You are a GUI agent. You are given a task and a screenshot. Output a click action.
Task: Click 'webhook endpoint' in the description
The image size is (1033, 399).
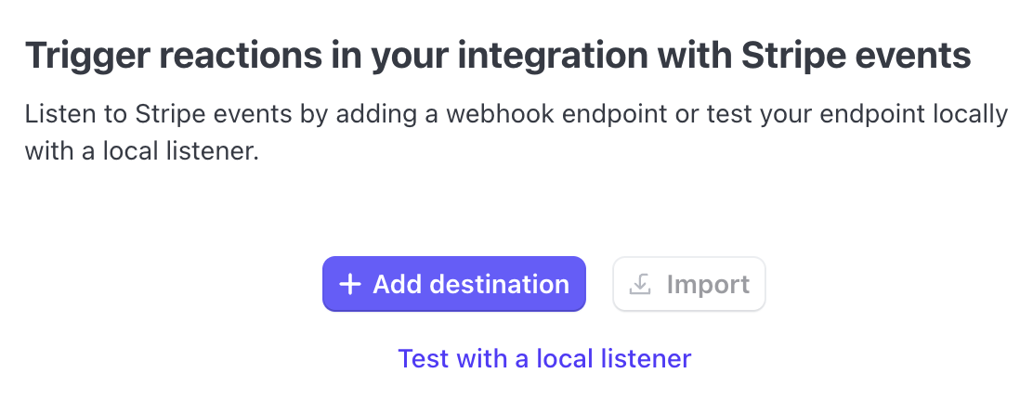(x=556, y=114)
